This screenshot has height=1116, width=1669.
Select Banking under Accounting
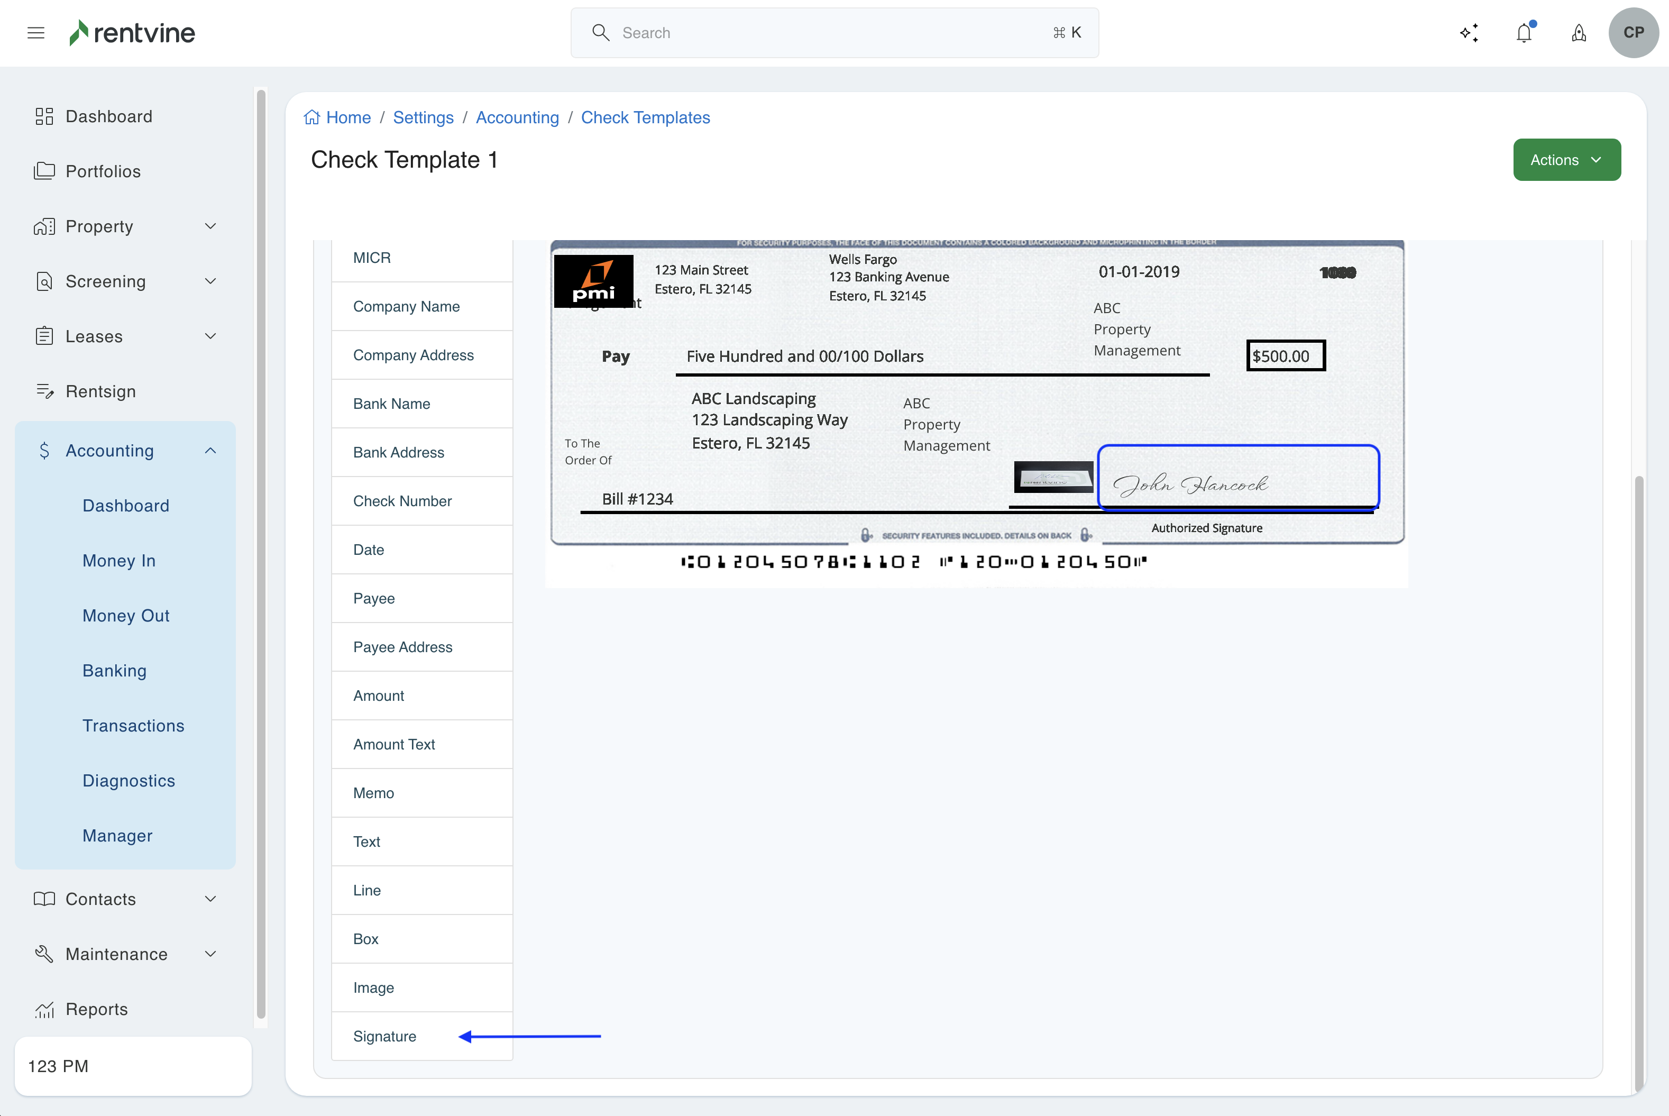(x=115, y=671)
